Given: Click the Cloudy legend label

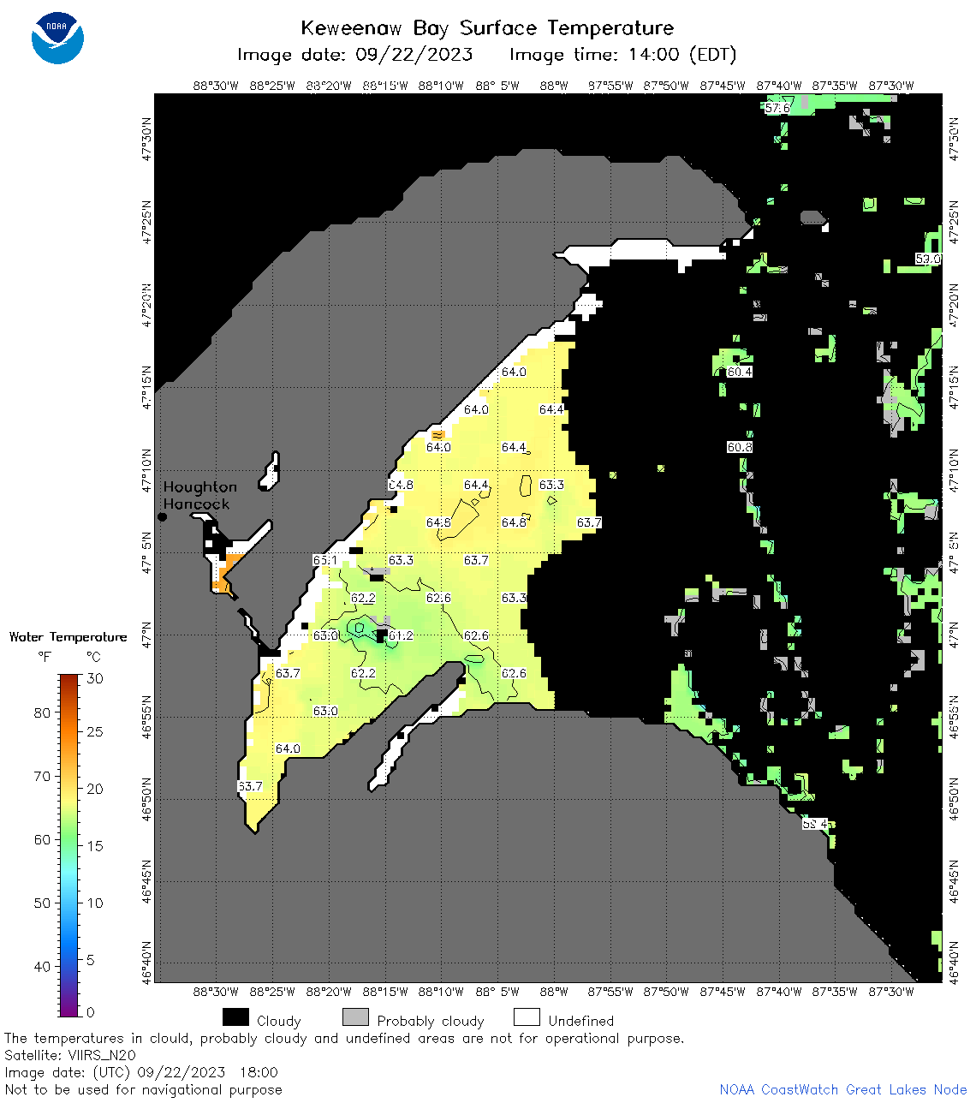Looking at the screenshot, I should point(279,1021).
